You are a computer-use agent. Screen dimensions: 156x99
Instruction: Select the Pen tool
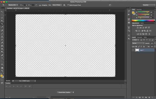[x=2, y=55]
